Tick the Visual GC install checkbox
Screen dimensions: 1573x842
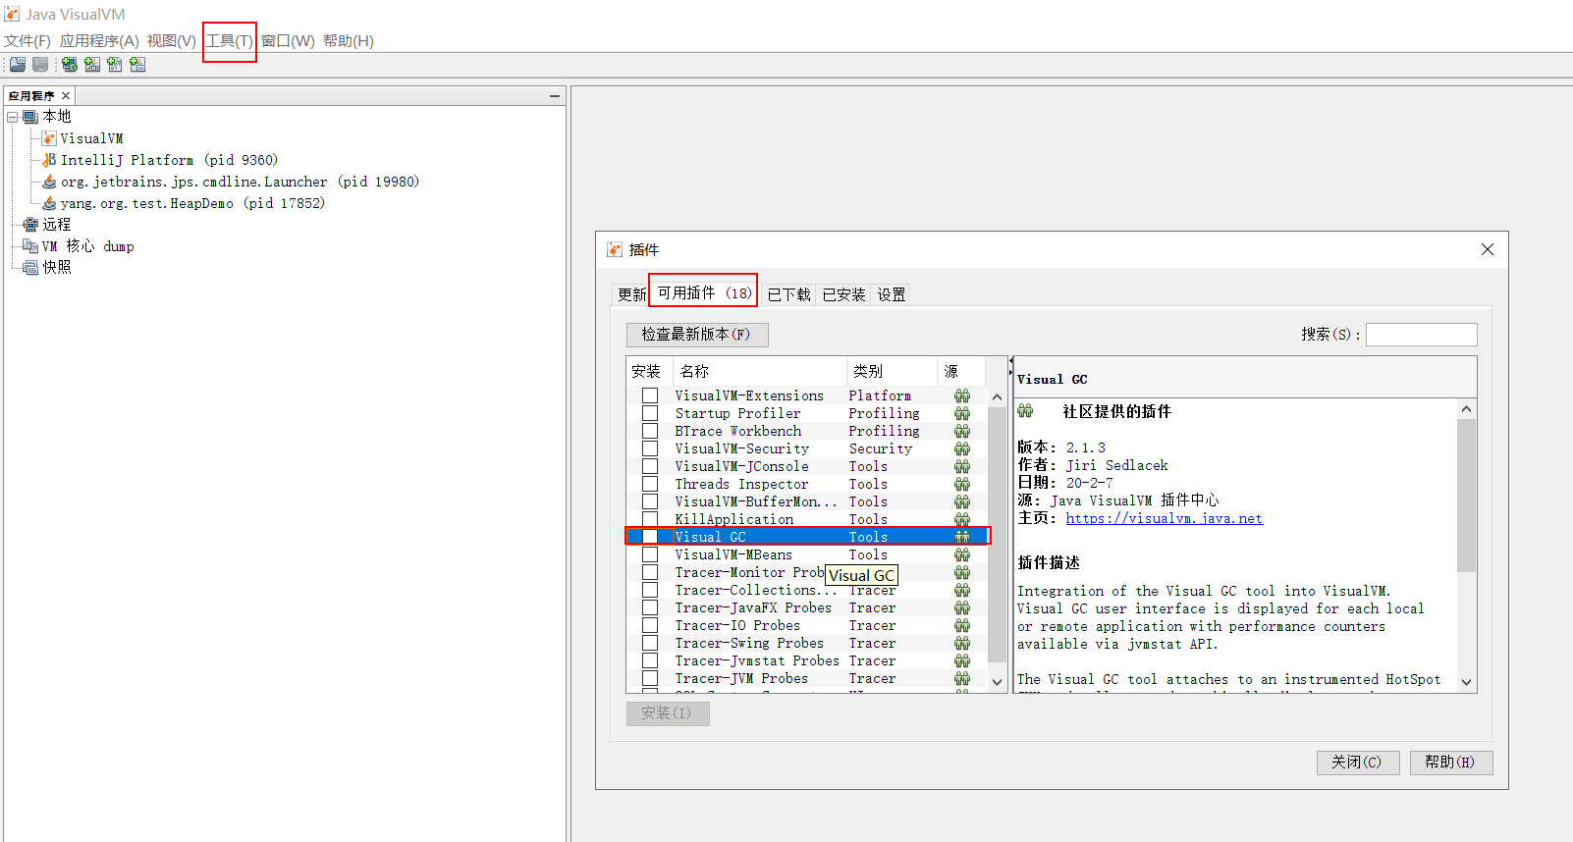coord(650,537)
